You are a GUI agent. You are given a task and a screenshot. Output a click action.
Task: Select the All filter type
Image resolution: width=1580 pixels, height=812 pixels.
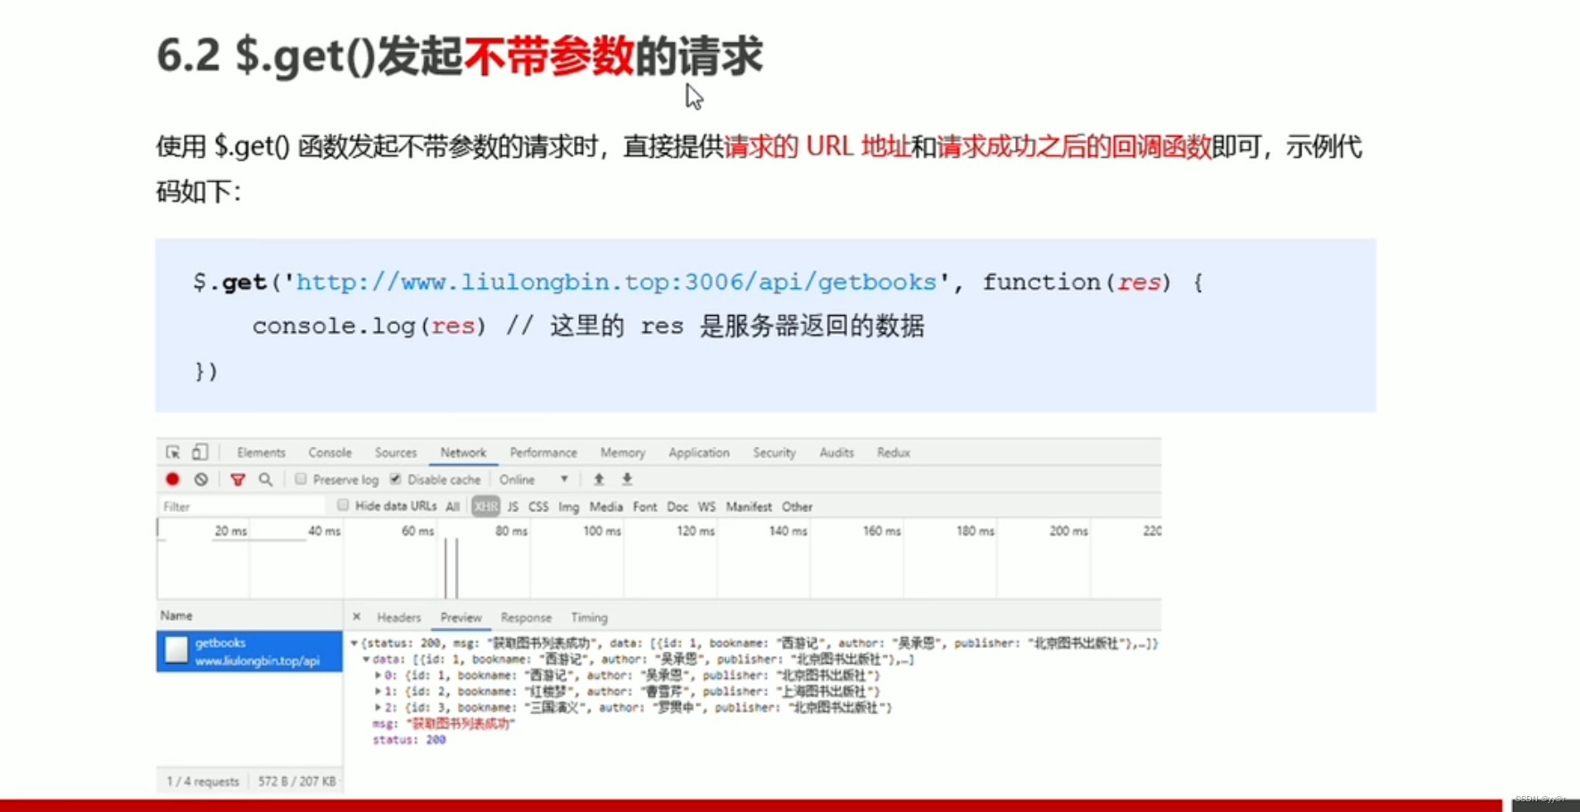pyautogui.click(x=453, y=506)
